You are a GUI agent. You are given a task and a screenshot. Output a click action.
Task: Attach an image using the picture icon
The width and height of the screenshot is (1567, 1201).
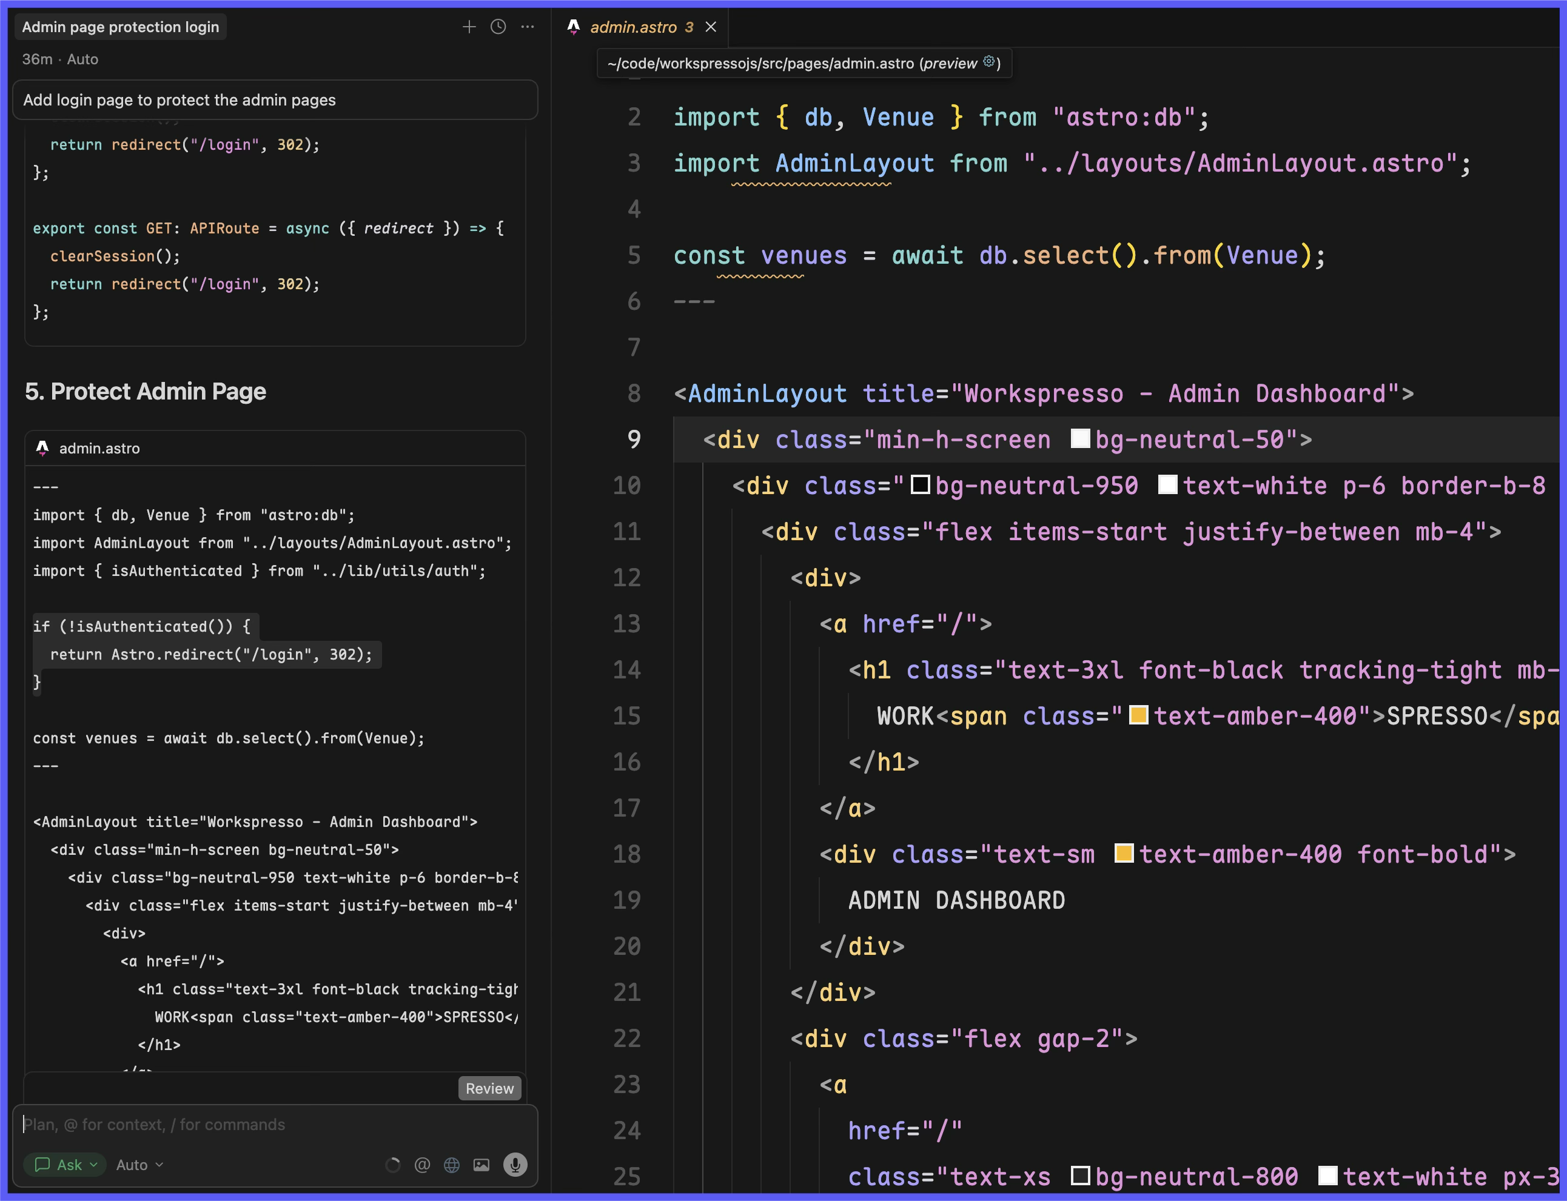tap(481, 1165)
